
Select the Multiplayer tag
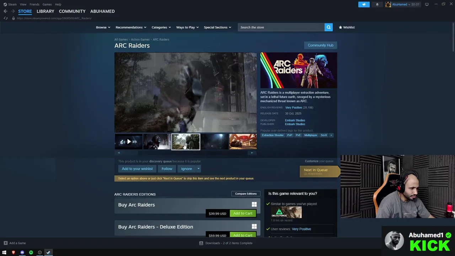coord(310,135)
